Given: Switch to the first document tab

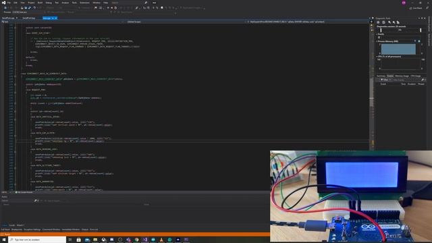Looking at the screenshot, I should 7,18.
